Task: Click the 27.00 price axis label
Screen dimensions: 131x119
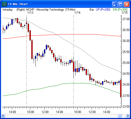Action: [x=126, y=19]
